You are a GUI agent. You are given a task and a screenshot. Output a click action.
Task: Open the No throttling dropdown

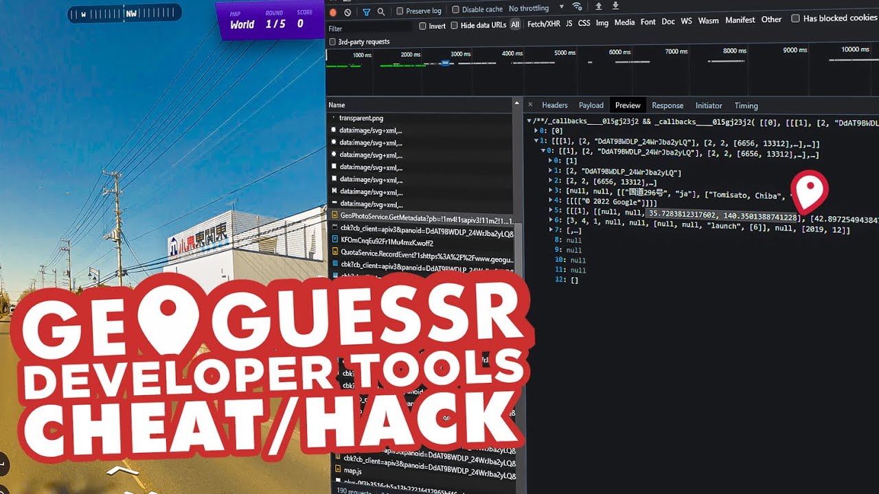(536, 8)
